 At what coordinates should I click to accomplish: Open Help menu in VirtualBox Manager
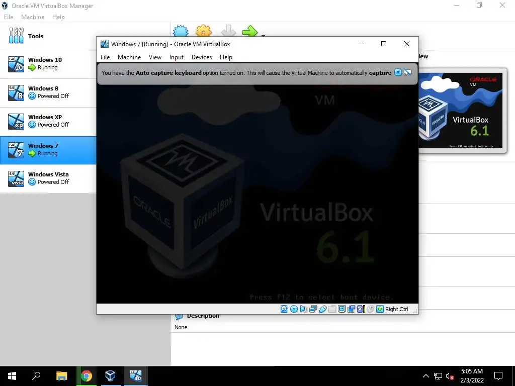pos(58,17)
